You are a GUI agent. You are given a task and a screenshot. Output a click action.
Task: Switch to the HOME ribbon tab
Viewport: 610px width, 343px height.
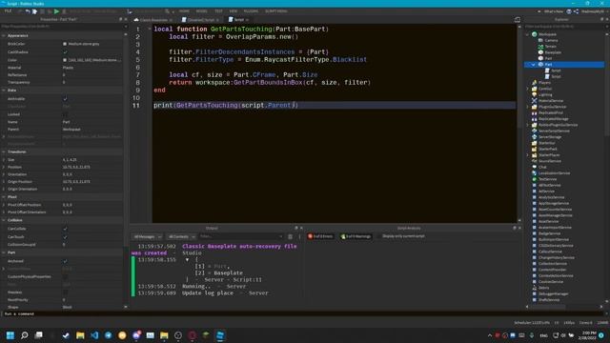pos(184,11)
